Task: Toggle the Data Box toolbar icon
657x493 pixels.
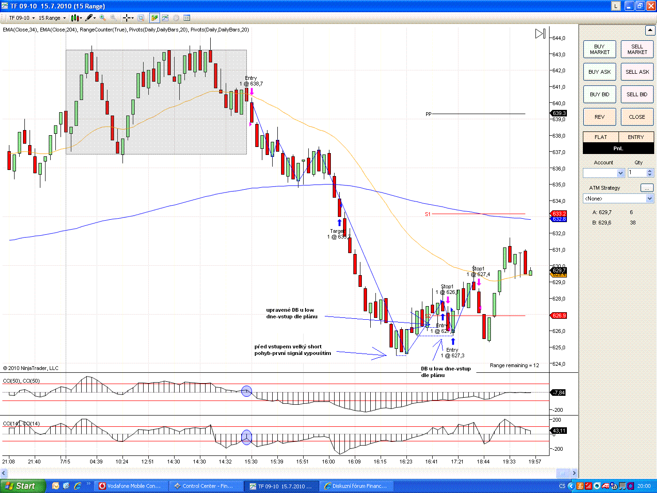Action: 141,18
